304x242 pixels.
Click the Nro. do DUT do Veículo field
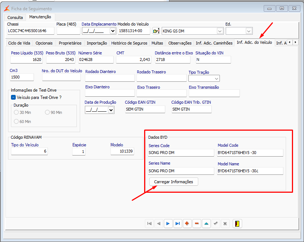pyautogui.click(x=61, y=77)
